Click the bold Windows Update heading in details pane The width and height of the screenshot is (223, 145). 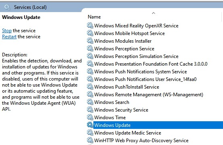[21, 17]
